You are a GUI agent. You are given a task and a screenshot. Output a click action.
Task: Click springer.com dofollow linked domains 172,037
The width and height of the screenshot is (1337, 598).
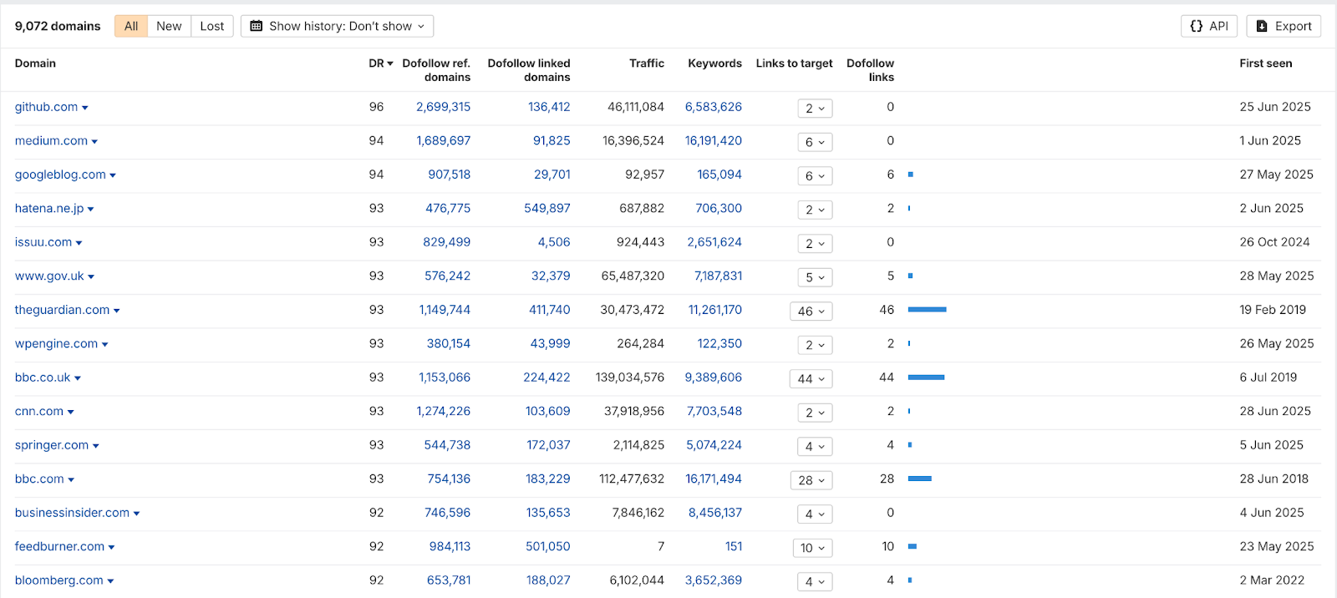[x=548, y=445]
